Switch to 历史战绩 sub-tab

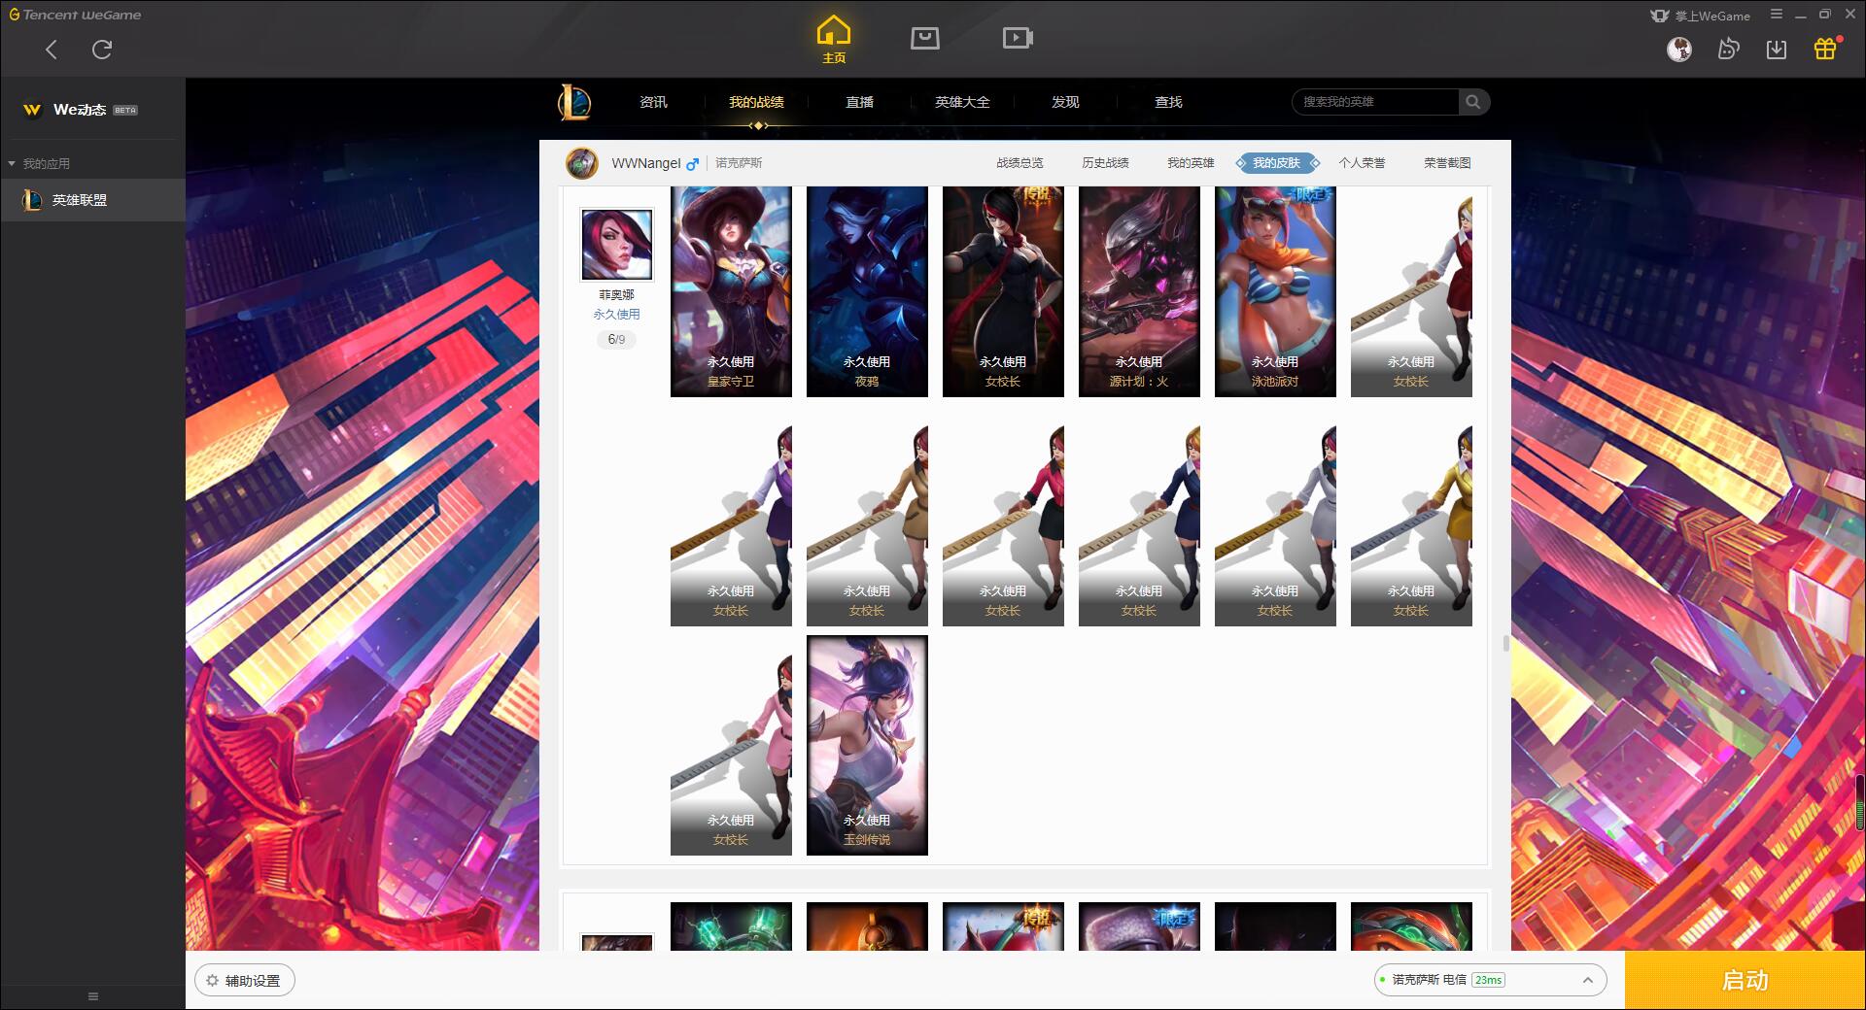pos(1105,163)
